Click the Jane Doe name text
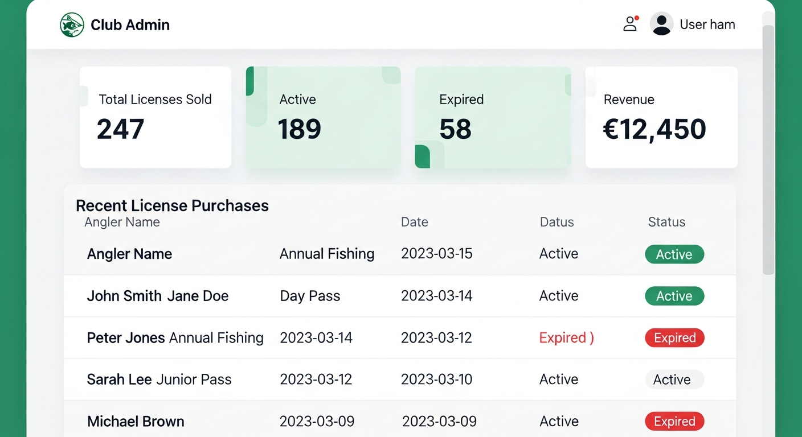The width and height of the screenshot is (802, 437). pyautogui.click(x=198, y=296)
